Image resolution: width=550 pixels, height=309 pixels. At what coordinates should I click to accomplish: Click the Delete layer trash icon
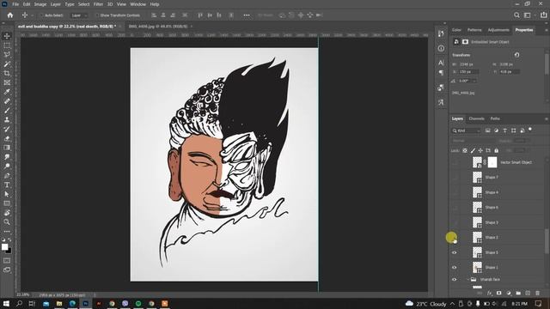(x=537, y=293)
